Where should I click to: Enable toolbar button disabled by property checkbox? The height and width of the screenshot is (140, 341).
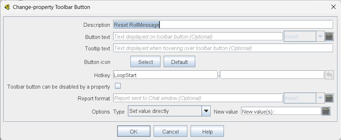tap(118, 86)
